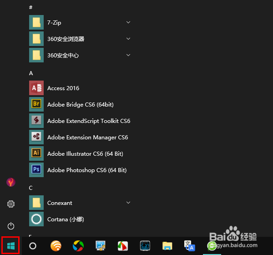Open the monitor app icon on taskbar
The height and width of the screenshot is (255, 273).
101,246
